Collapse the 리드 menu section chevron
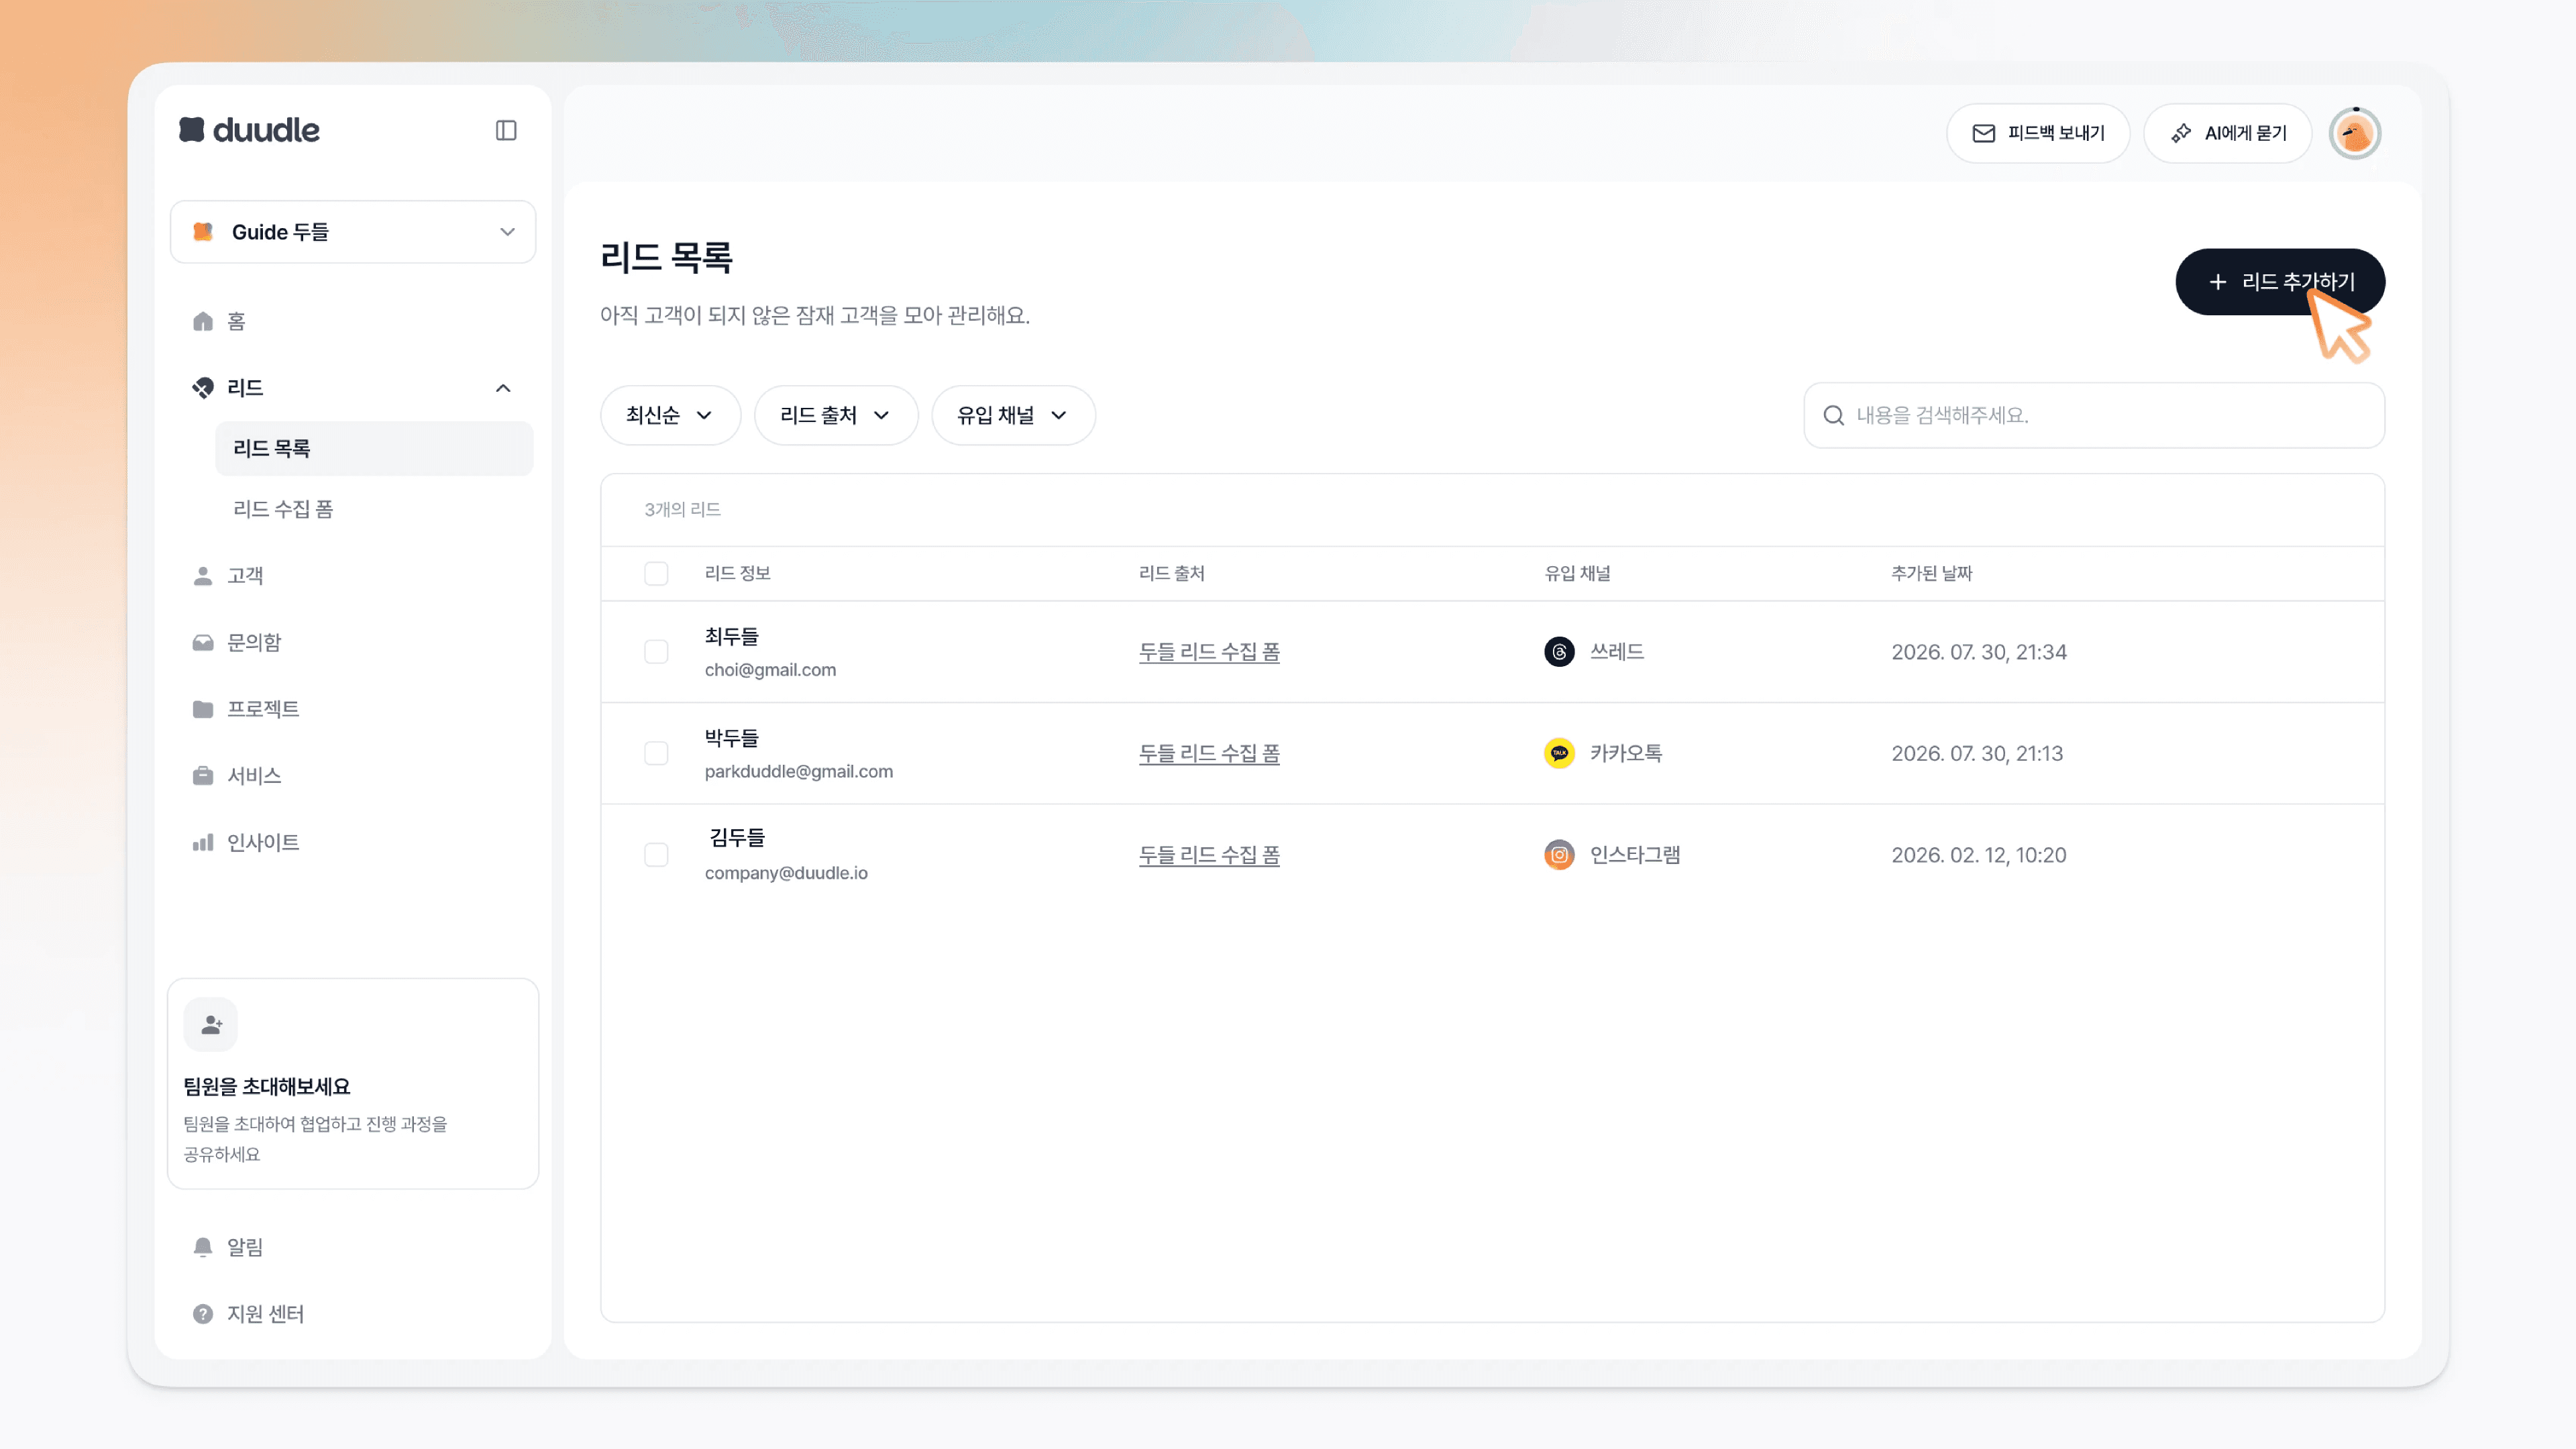Viewport: 2576px width, 1449px height. [x=503, y=388]
